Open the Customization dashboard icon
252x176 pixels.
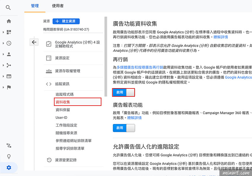(x=9, y=32)
